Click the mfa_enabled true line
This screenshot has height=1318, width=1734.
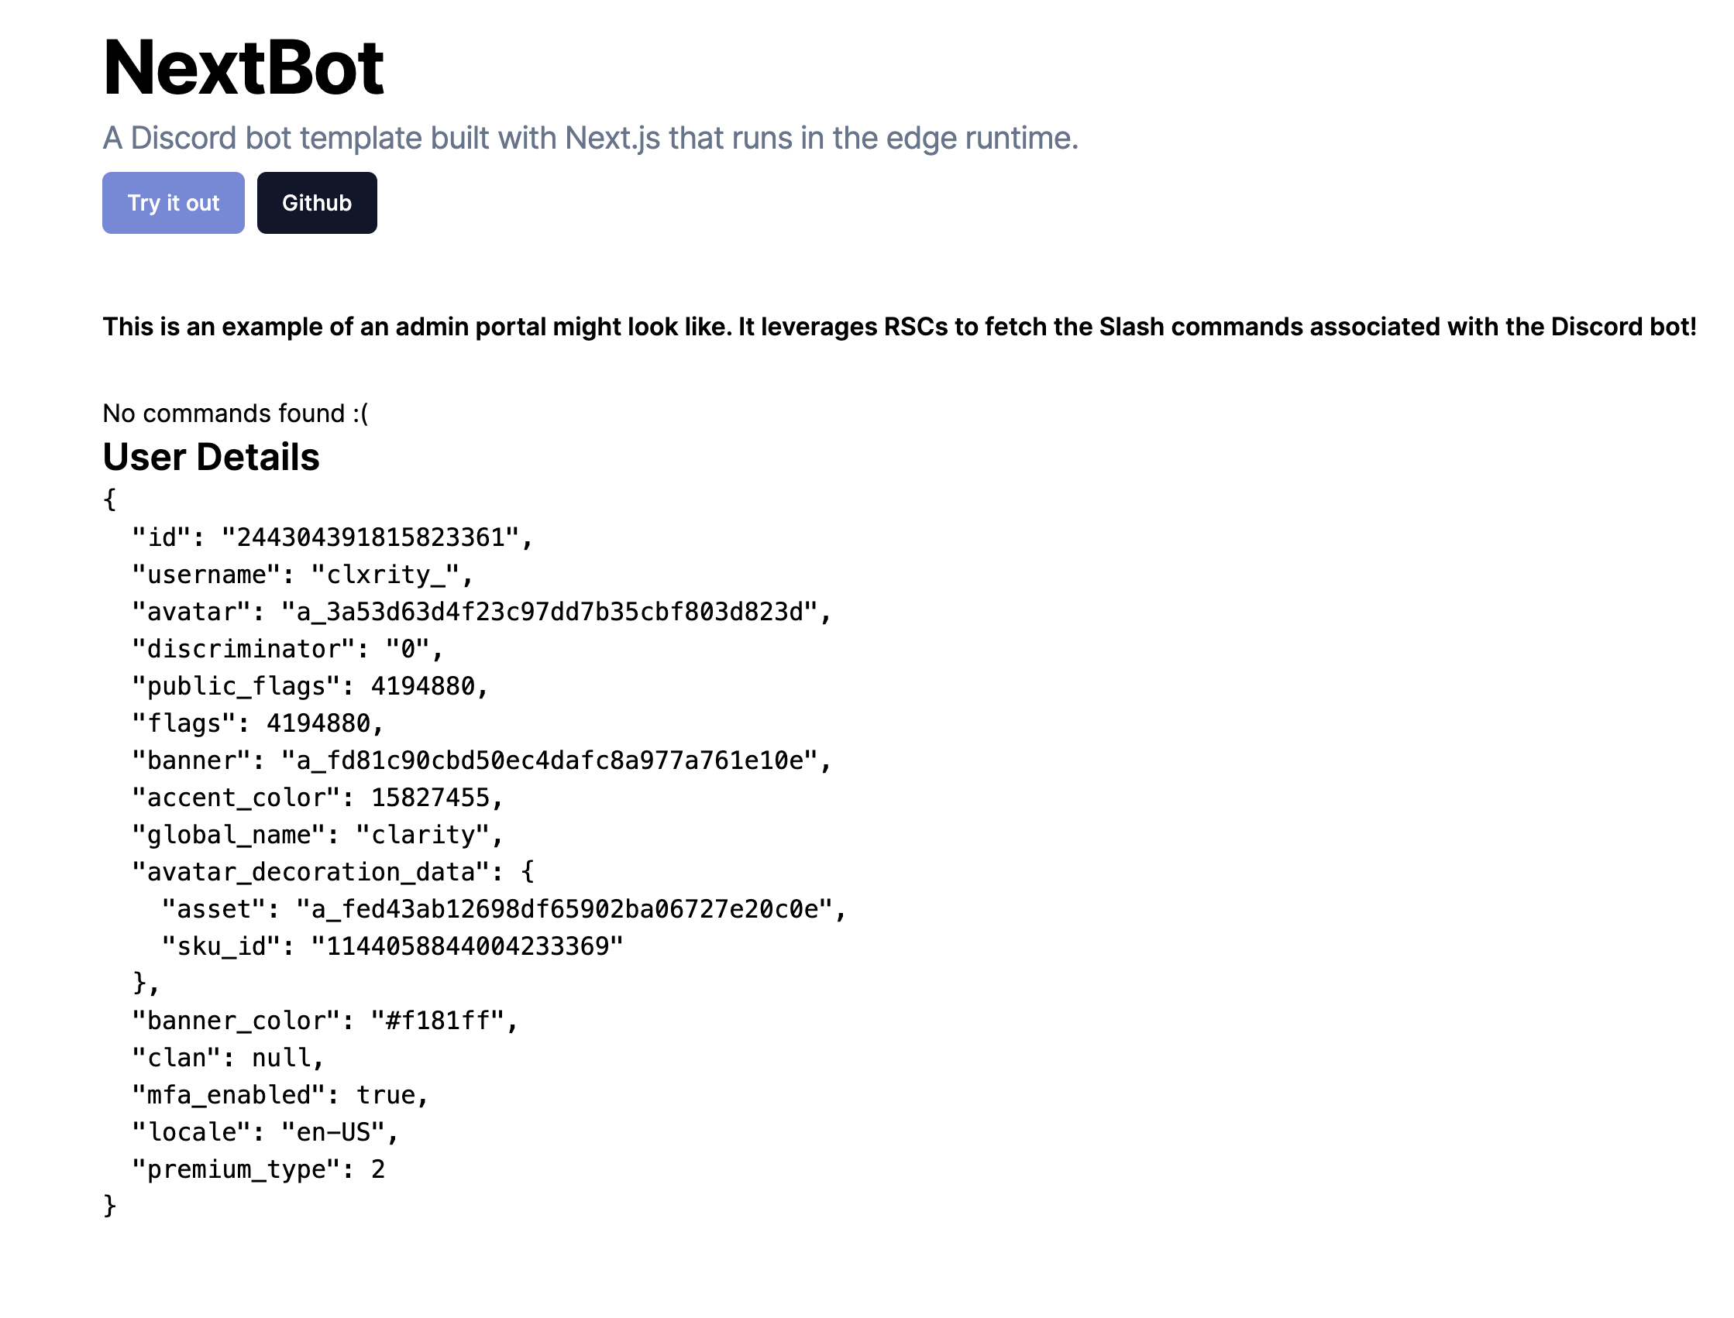(x=280, y=1094)
